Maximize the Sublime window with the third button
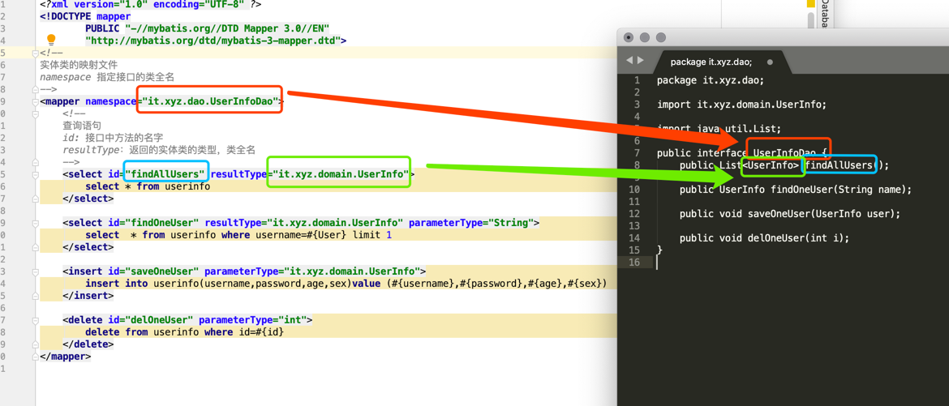The width and height of the screenshot is (949, 406). click(x=661, y=37)
